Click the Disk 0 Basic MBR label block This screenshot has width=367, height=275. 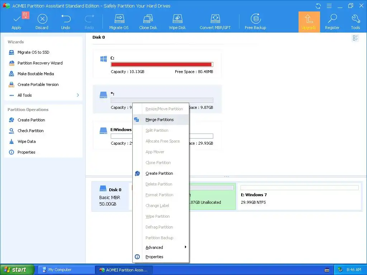pyautogui.click(x=111, y=197)
